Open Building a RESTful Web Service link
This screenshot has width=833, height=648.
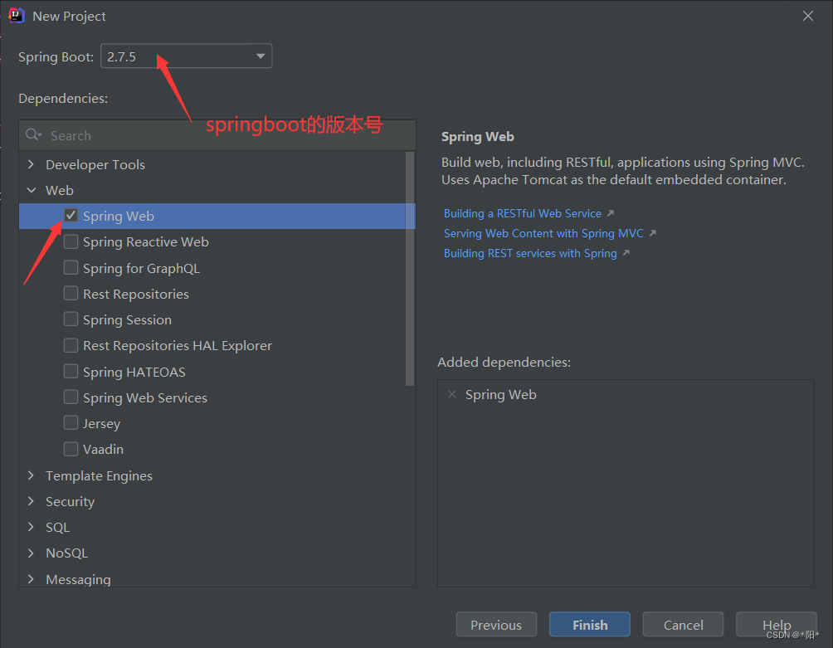coord(522,213)
